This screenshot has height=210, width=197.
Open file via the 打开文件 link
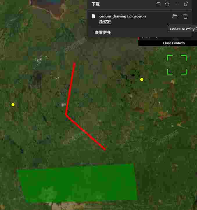pos(105,22)
